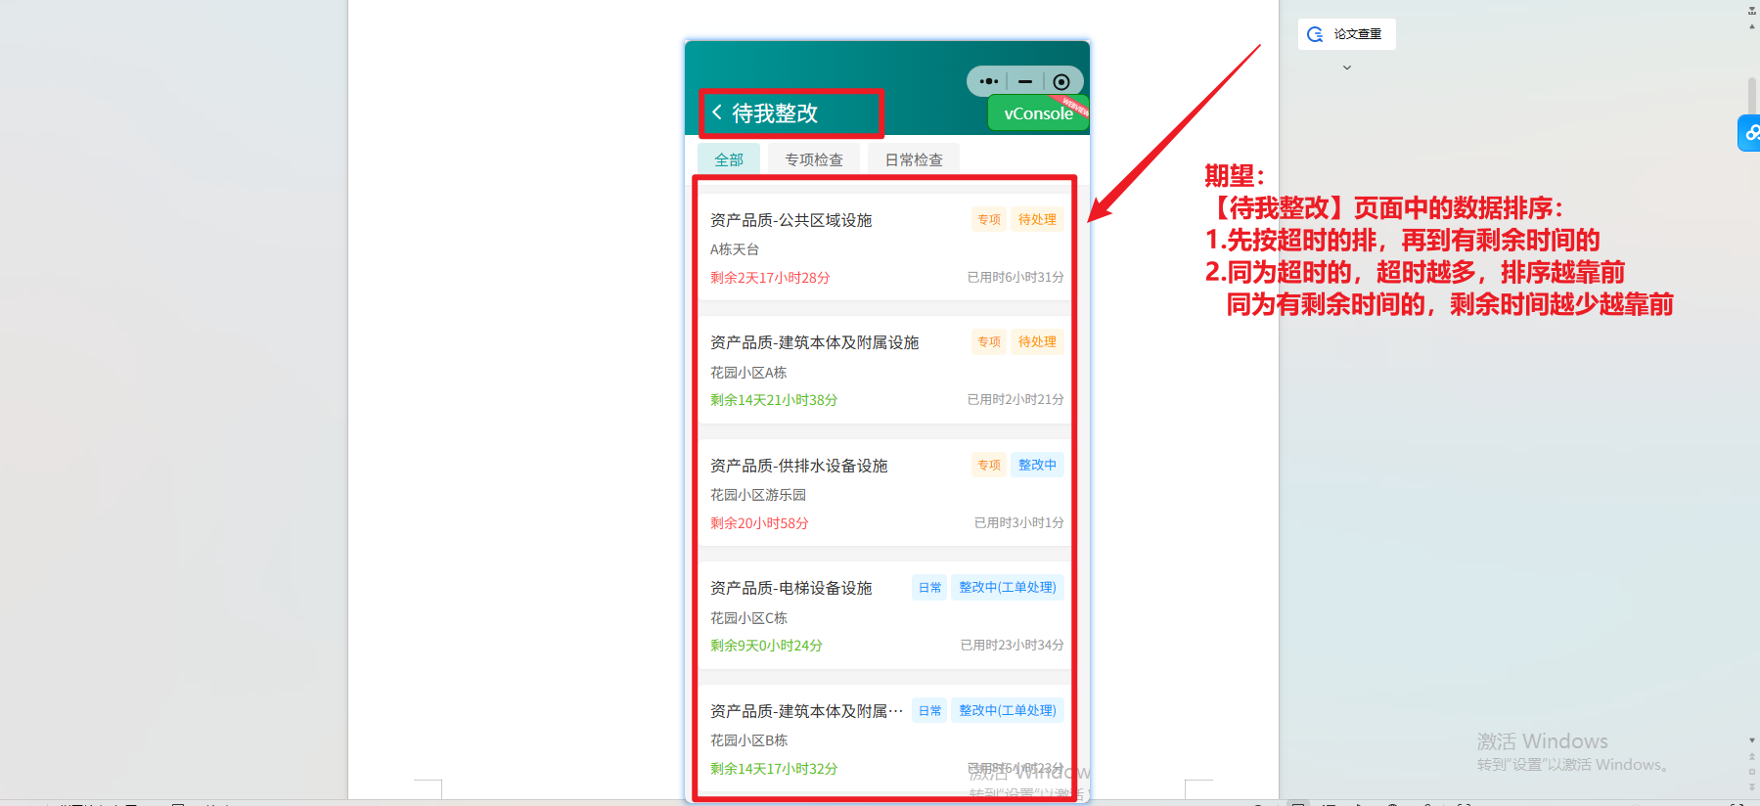Click the 日常 tag on 电梯设备设施 card
The image size is (1760, 806).
point(929,587)
